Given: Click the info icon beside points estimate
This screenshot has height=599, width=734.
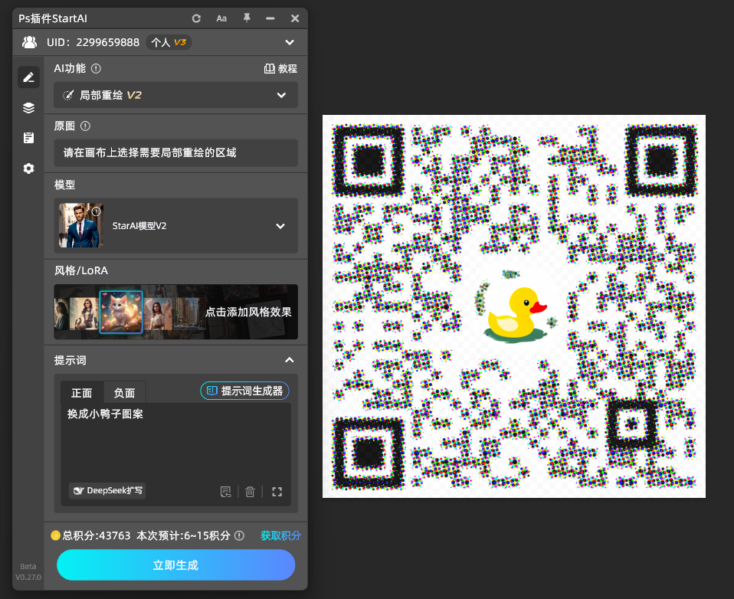Looking at the screenshot, I should pyautogui.click(x=239, y=535).
